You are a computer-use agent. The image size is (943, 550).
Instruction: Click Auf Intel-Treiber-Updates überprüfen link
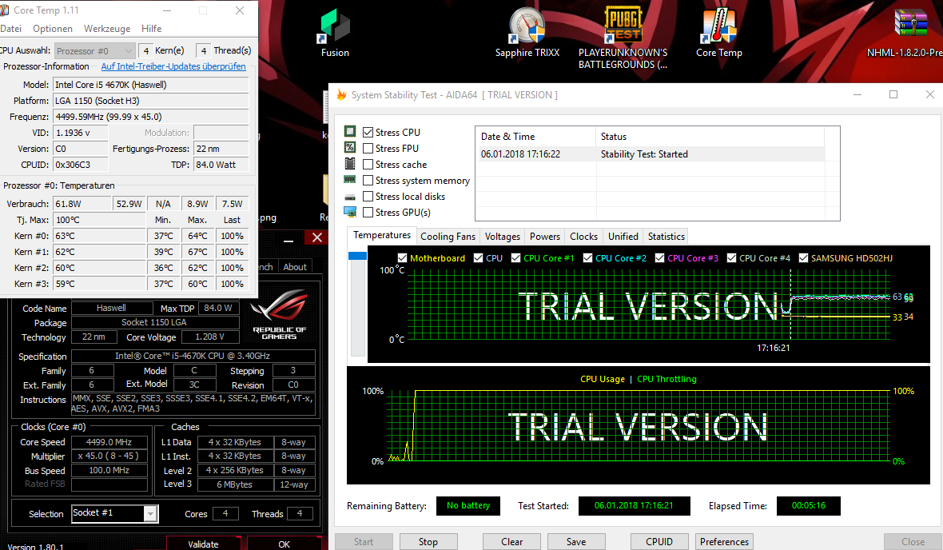[173, 66]
